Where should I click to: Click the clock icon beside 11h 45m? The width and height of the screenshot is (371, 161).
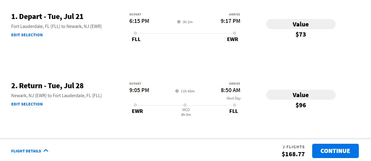coord(177,91)
